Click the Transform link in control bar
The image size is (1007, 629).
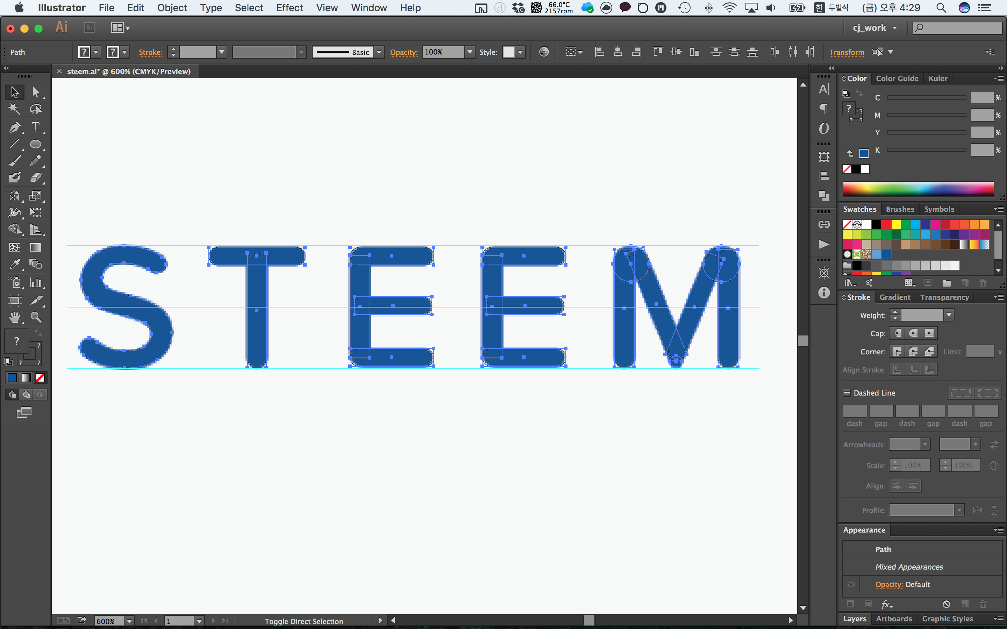[847, 52]
